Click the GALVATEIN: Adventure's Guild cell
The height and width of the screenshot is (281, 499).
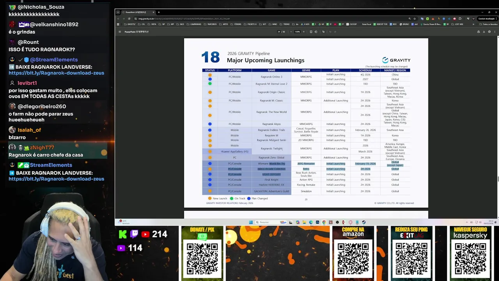(x=271, y=191)
